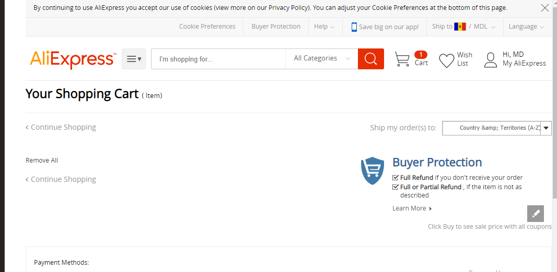Click the floating pencil edit icon
Image resolution: width=557 pixels, height=272 pixels.
(x=536, y=213)
